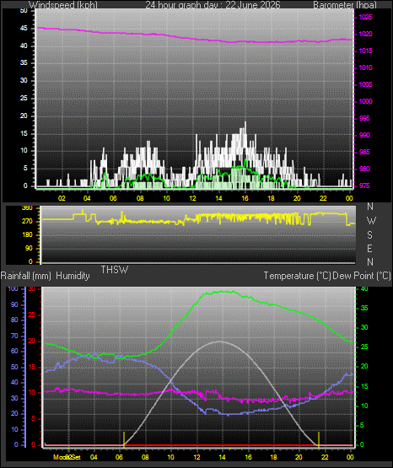Click the 45 windspeed scale value

click(x=24, y=29)
